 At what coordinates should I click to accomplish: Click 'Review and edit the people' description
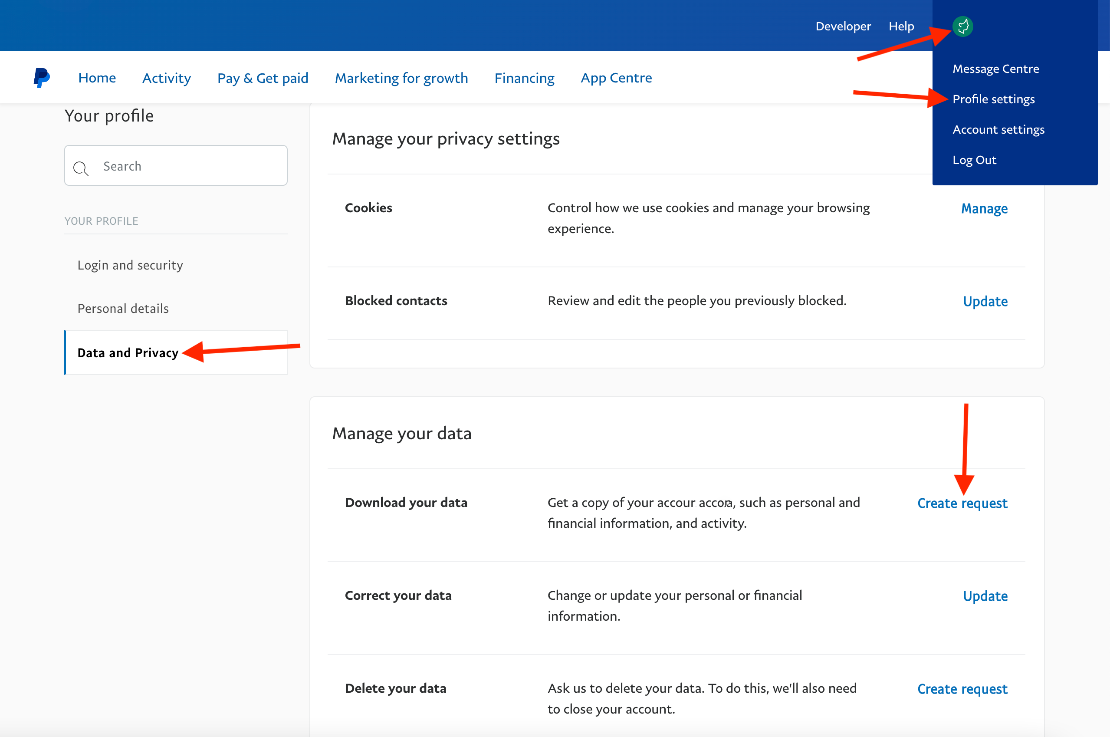pos(697,300)
